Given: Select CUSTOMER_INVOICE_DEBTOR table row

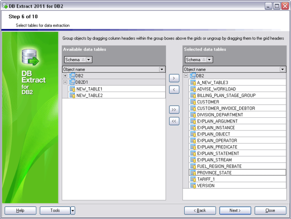Looking at the screenshot, I should [x=238, y=108].
